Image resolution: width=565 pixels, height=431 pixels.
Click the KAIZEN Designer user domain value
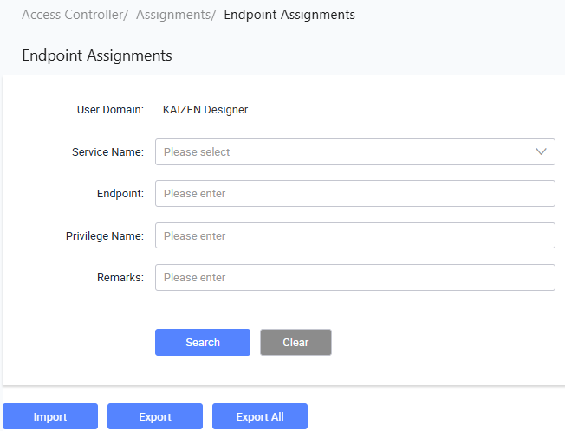click(x=205, y=110)
